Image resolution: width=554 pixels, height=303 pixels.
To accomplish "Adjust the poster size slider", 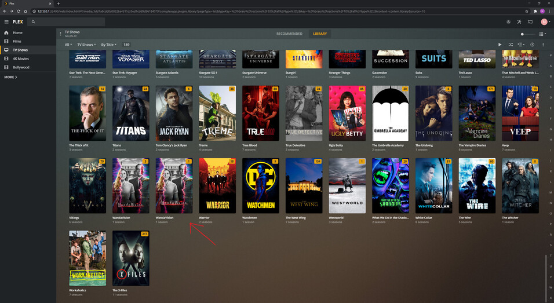I will pos(528,34).
